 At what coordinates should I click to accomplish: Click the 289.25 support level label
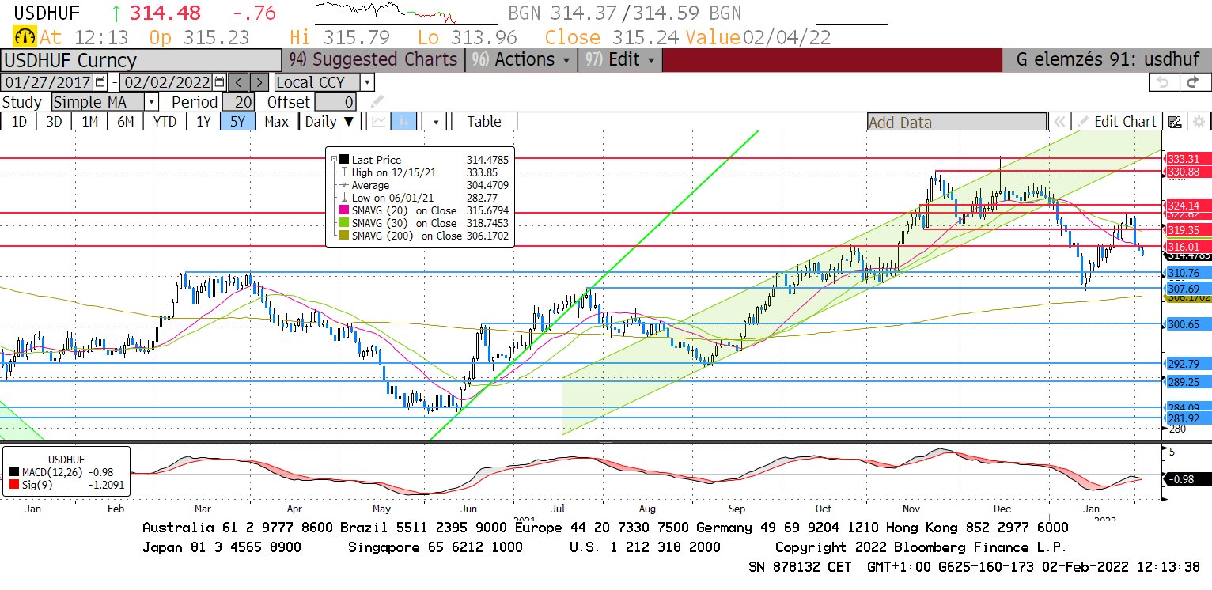1188,381
